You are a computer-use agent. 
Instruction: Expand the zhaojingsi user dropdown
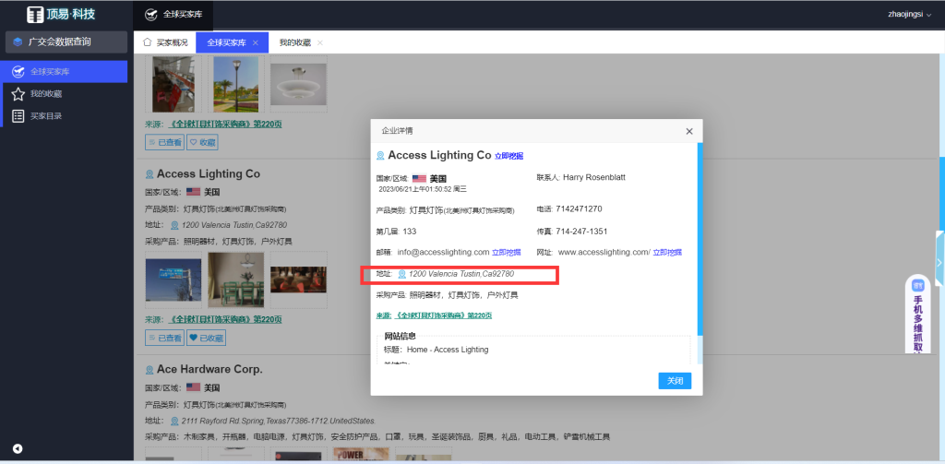(x=909, y=14)
